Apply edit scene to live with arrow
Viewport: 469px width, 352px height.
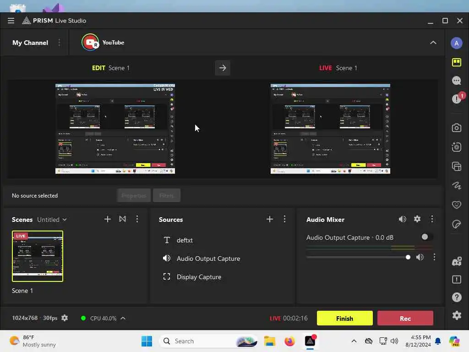[223, 68]
